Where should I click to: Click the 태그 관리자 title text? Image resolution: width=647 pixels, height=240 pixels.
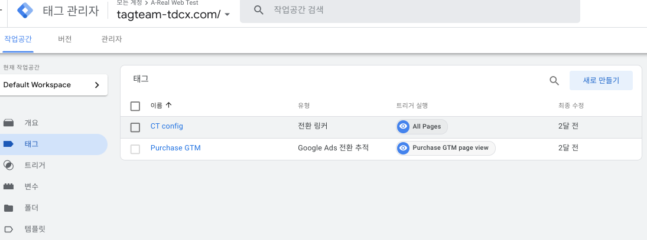coord(71,11)
